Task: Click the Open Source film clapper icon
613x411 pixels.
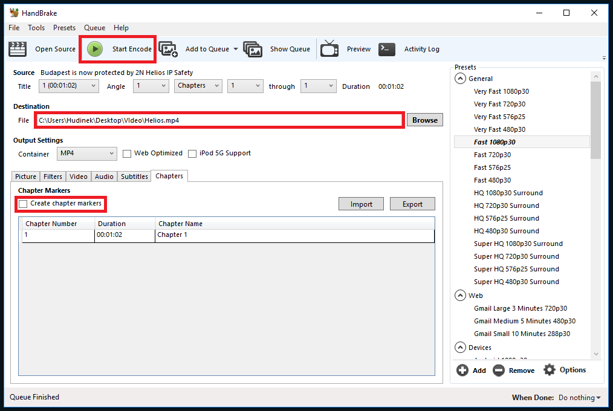Action: point(18,49)
